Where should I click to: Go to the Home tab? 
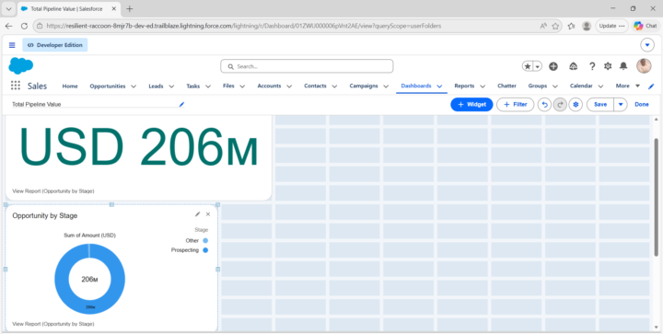[70, 86]
